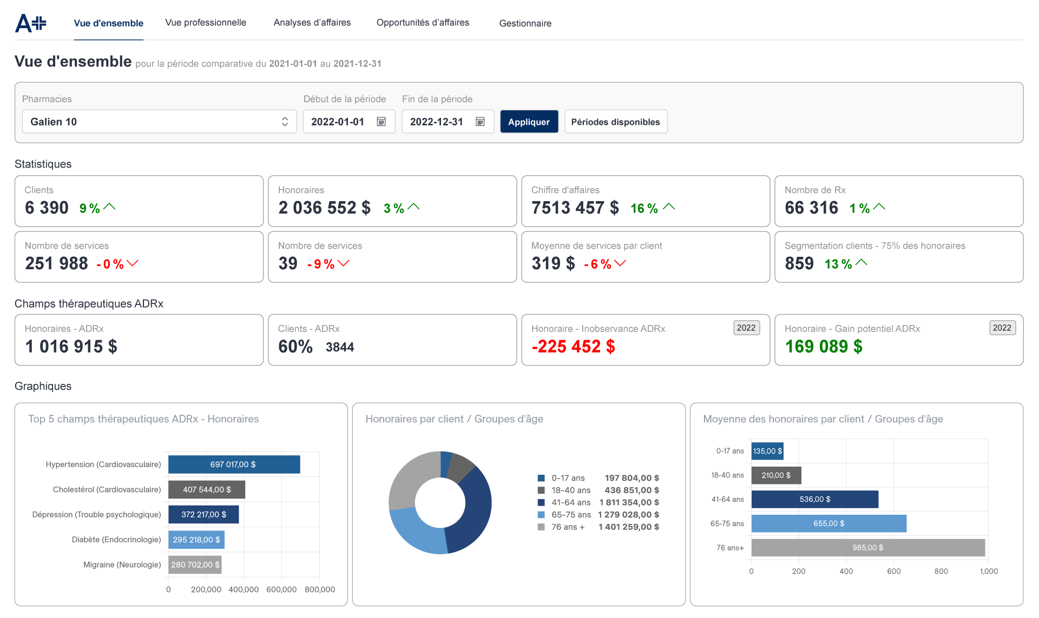Click the 2022-01-01 start date field

[338, 122]
